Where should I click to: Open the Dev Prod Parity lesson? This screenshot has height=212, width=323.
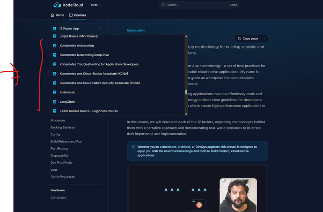(61, 162)
